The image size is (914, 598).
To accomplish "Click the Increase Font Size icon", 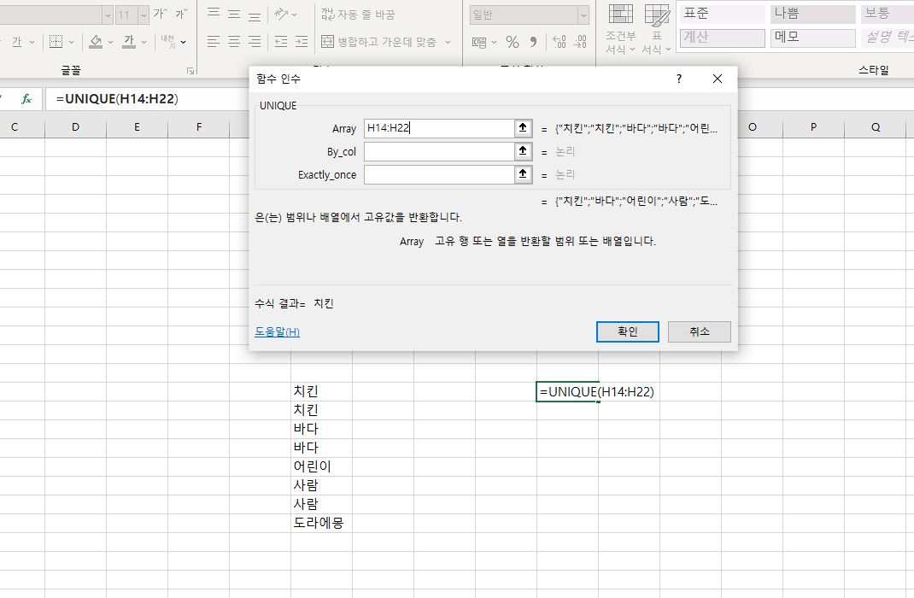I will [162, 13].
